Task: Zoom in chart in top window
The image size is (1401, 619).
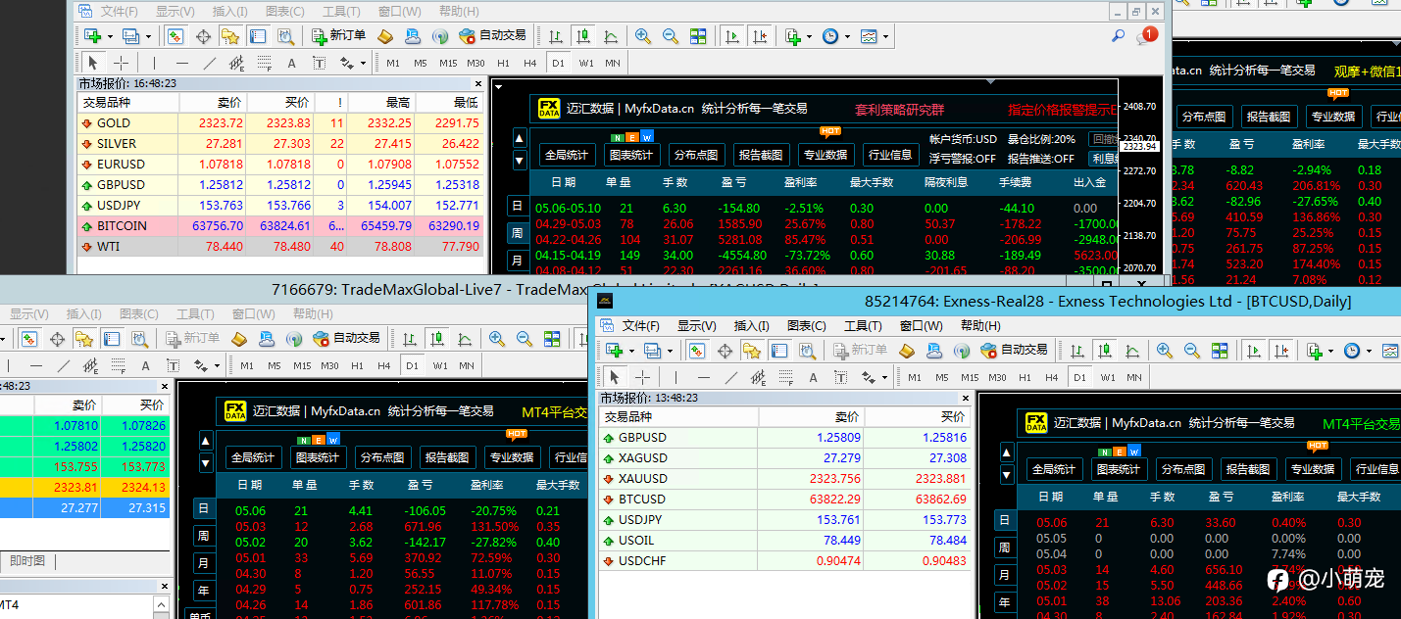Action: tap(643, 36)
